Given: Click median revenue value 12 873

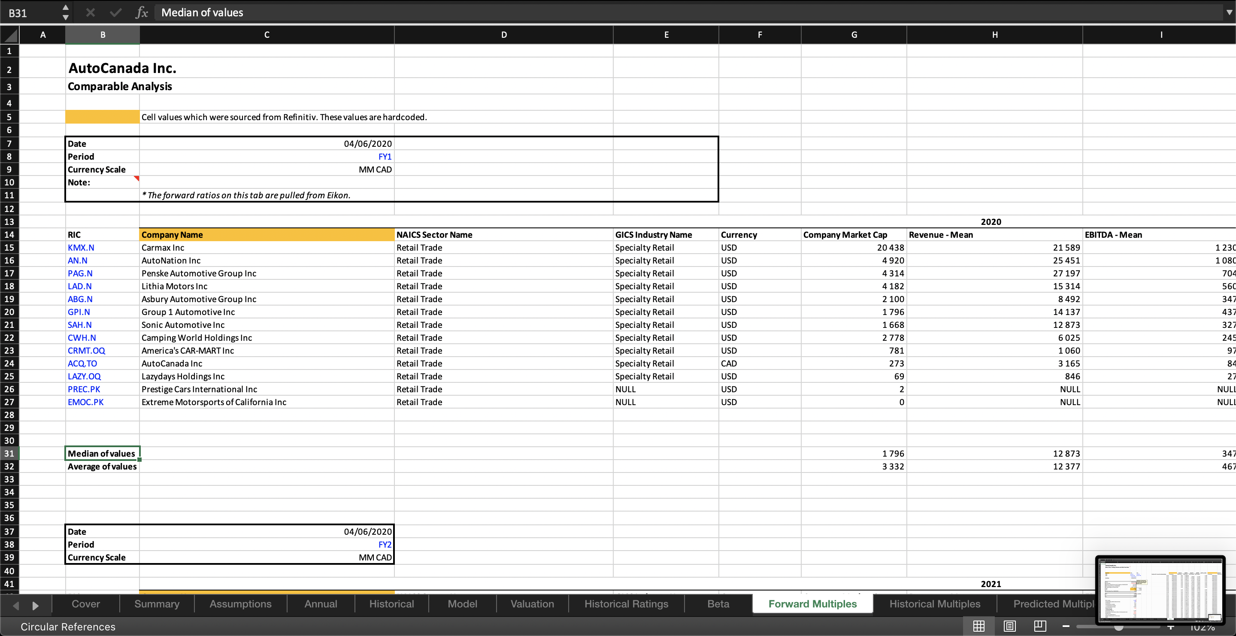Looking at the screenshot, I should coord(995,453).
